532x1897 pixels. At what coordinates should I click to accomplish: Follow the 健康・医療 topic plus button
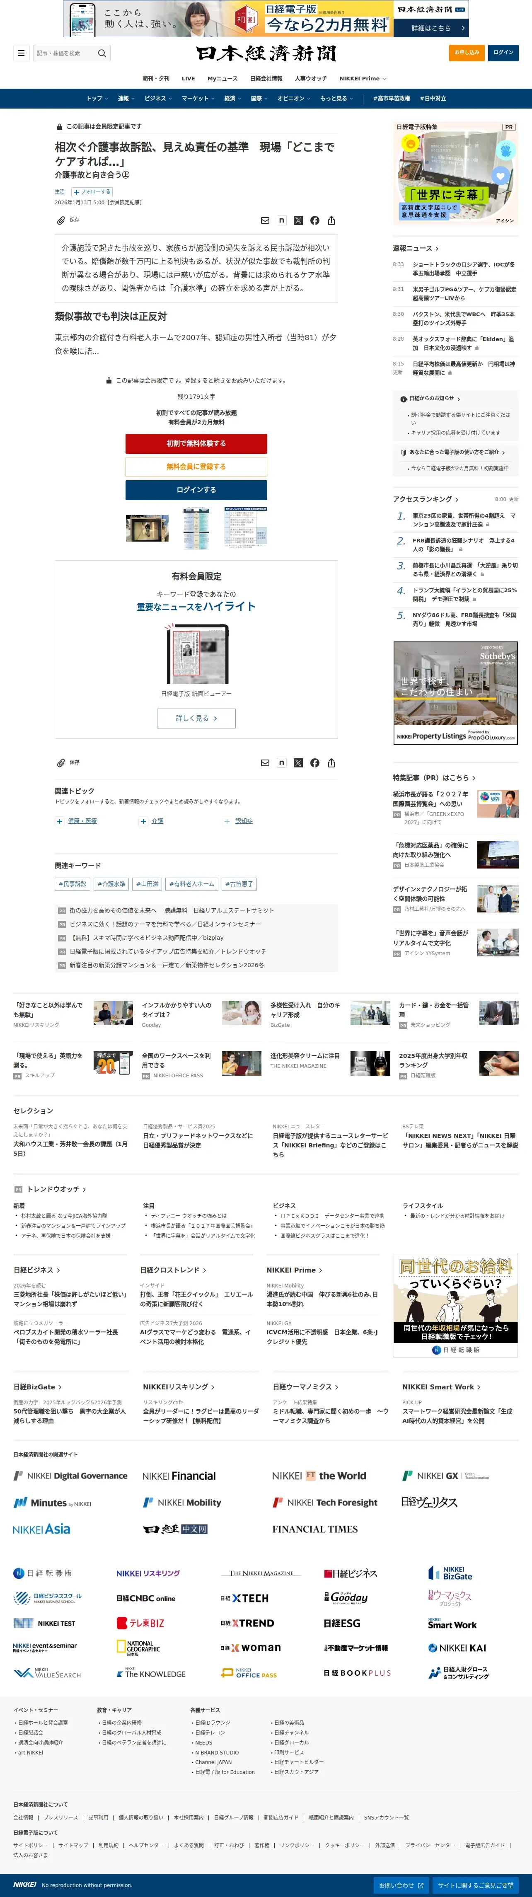tap(59, 821)
